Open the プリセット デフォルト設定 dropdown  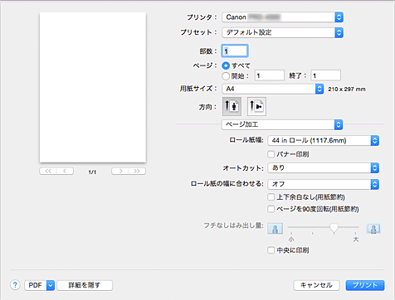tap(282, 32)
